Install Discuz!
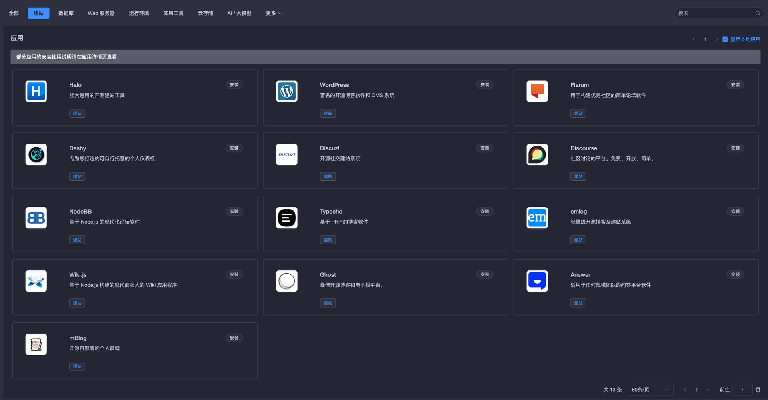768x400 pixels. 485,148
